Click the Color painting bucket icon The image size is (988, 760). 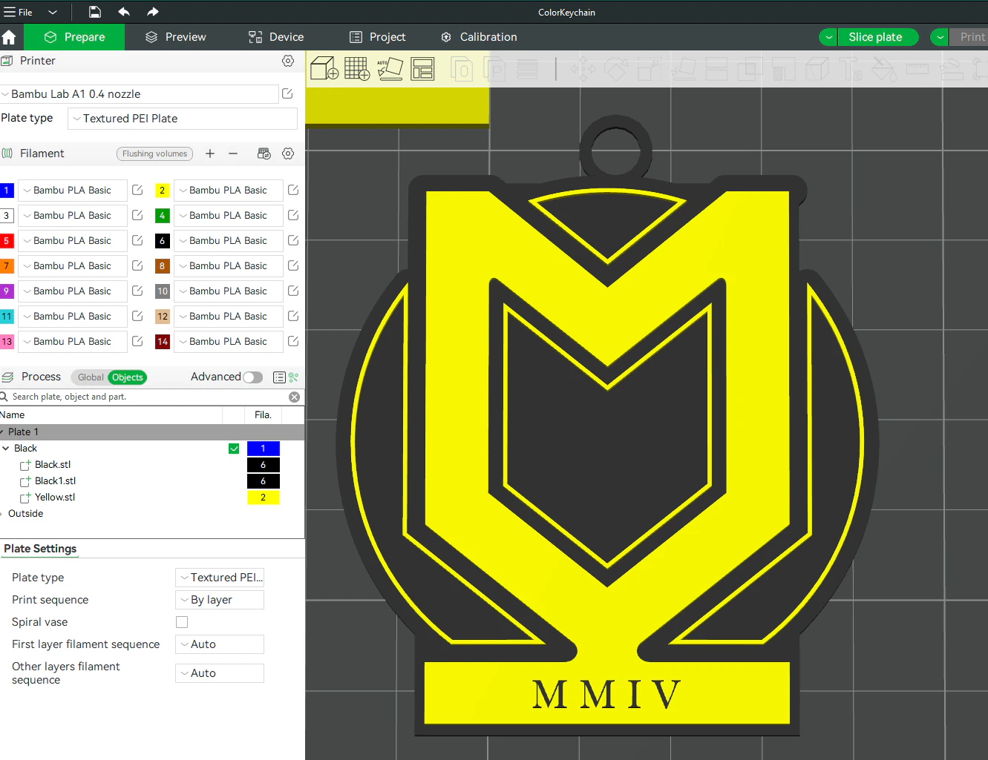[x=884, y=70]
